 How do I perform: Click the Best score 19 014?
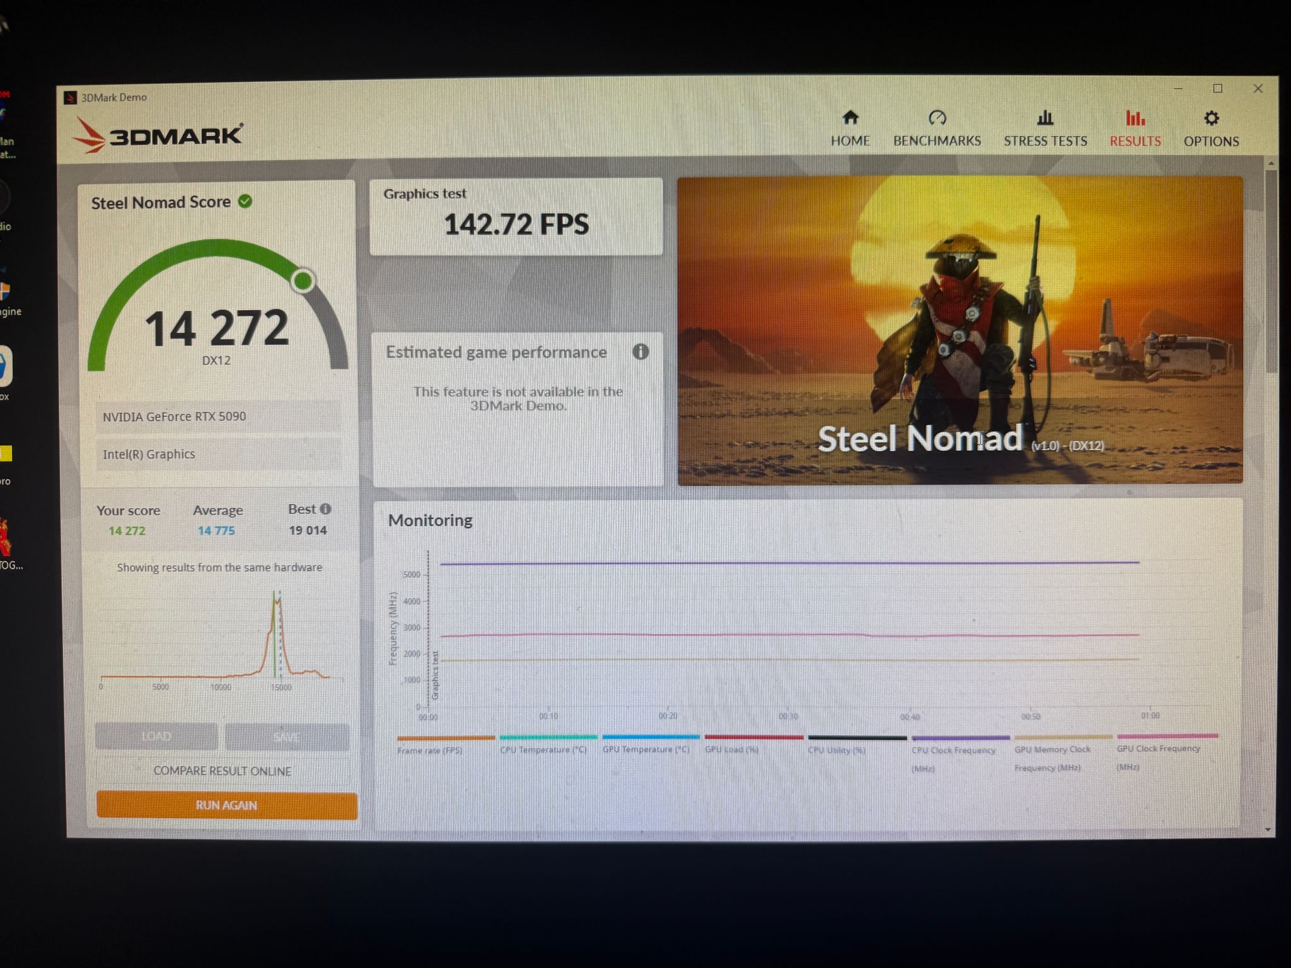click(308, 531)
